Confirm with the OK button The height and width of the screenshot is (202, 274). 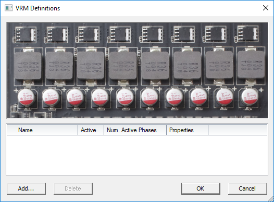[201, 188]
